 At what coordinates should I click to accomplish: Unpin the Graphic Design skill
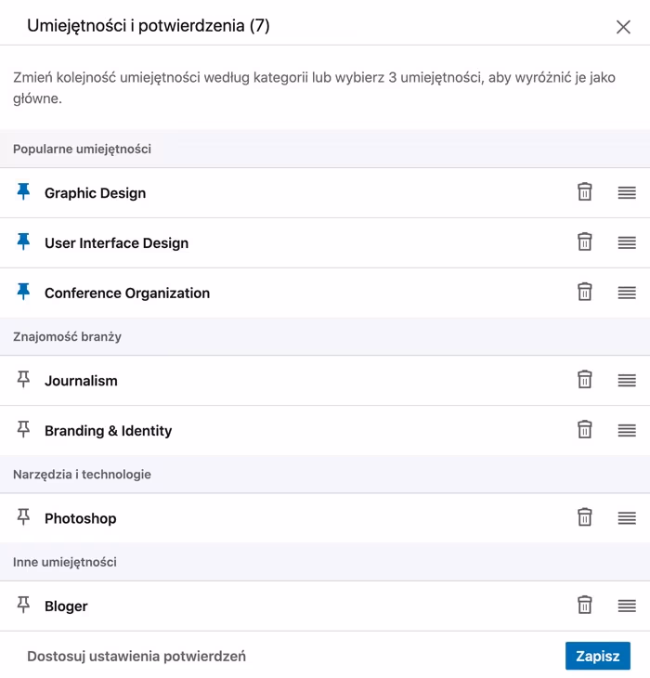pyautogui.click(x=23, y=192)
